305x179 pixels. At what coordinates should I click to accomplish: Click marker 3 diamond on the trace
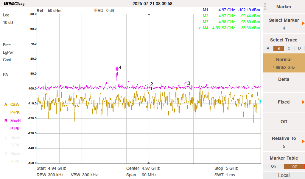coord(186,84)
